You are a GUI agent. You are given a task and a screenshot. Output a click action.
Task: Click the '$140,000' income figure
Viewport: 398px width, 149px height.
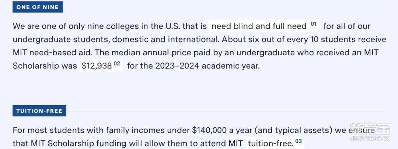tap(209, 131)
